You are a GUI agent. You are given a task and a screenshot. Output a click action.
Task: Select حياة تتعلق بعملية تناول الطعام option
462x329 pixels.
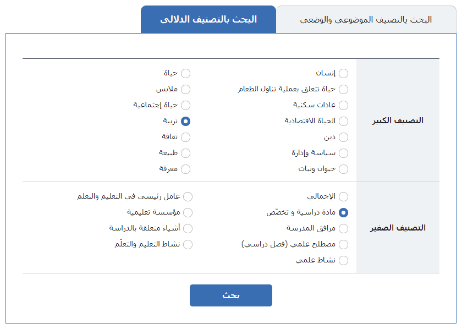coord(343,89)
